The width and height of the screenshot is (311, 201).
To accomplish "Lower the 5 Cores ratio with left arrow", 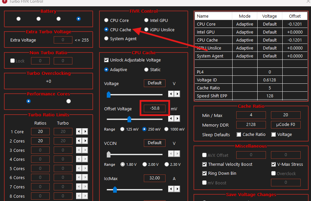I will [79, 168].
